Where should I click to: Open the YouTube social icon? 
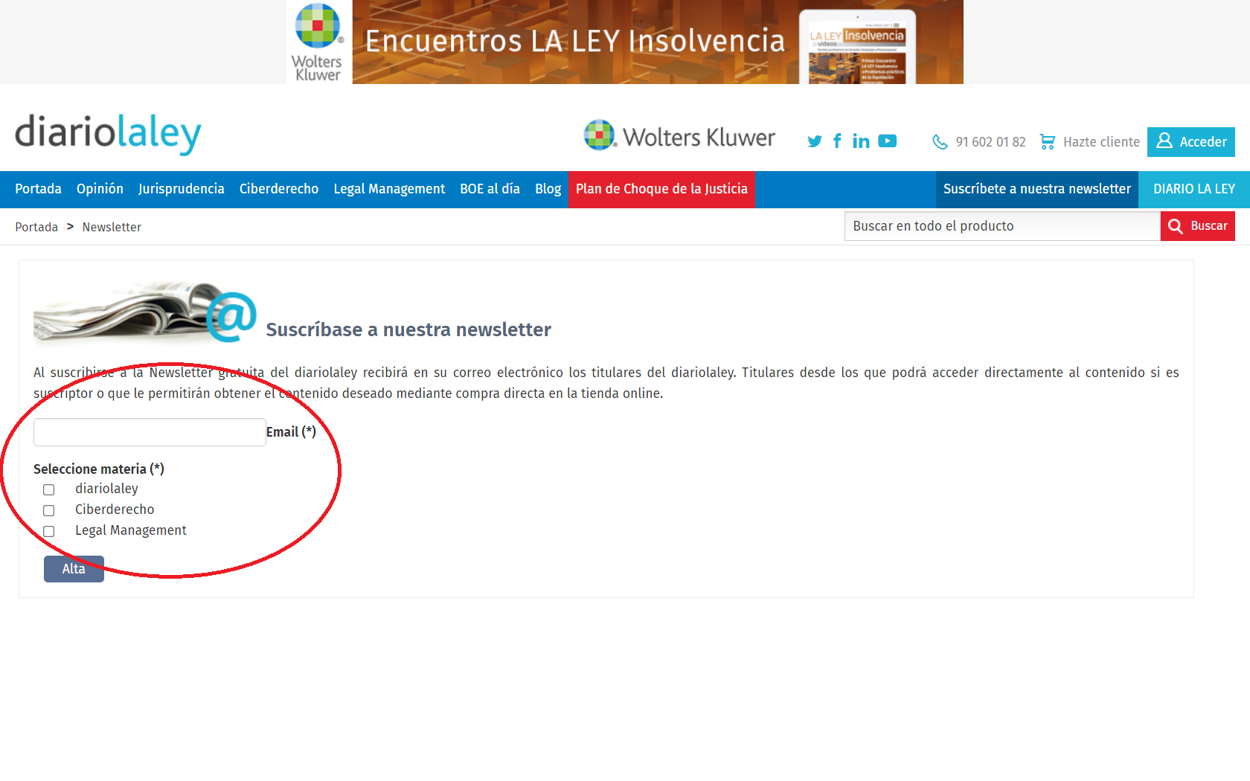click(887, 141)
